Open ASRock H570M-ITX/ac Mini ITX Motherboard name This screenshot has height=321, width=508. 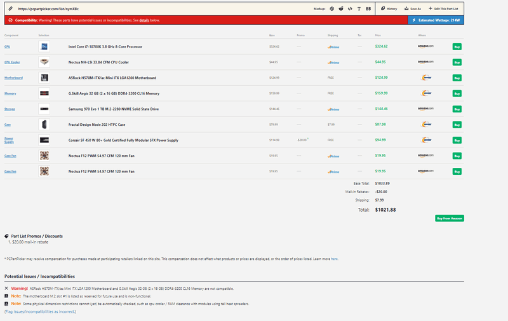point(112,78)
